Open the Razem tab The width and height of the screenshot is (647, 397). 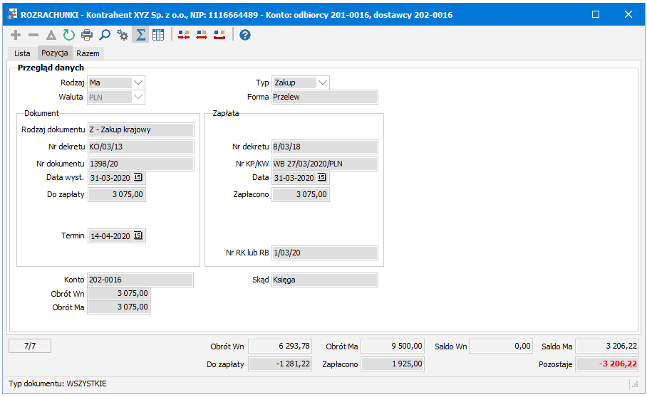pos(88,53)
